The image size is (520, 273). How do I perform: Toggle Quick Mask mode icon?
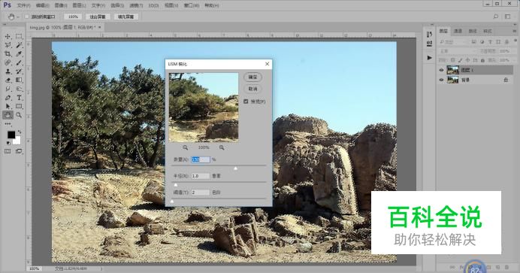8,151
